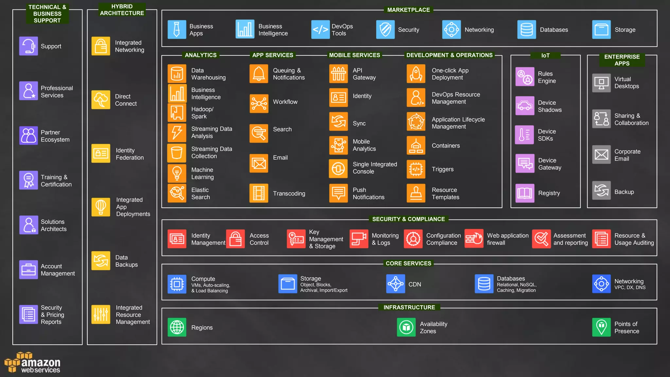The width and height of the screenshot is (670, 377).
Task: Click the Data Warehousing icon
Action: [x=177, y=74]
